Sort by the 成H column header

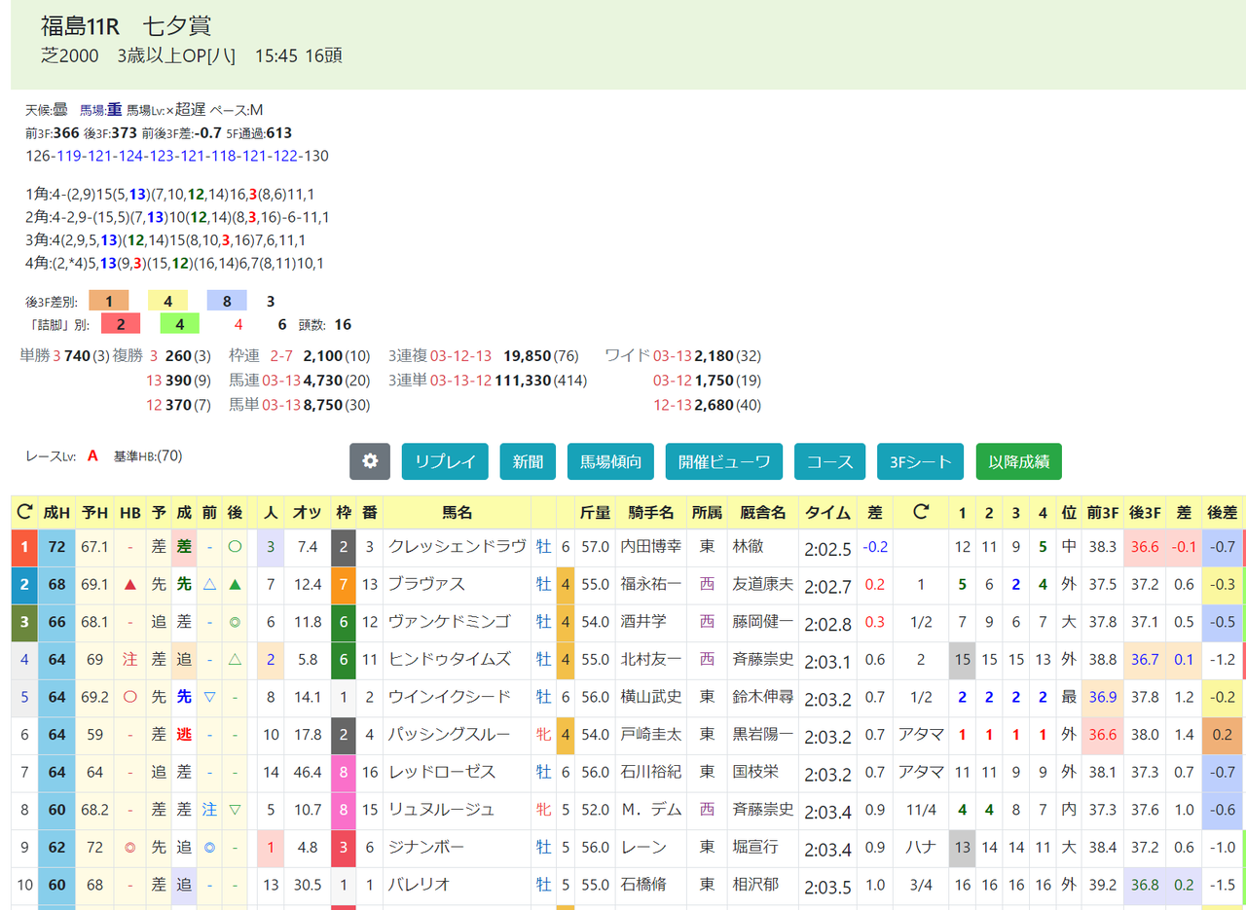(x=56, y=511)
